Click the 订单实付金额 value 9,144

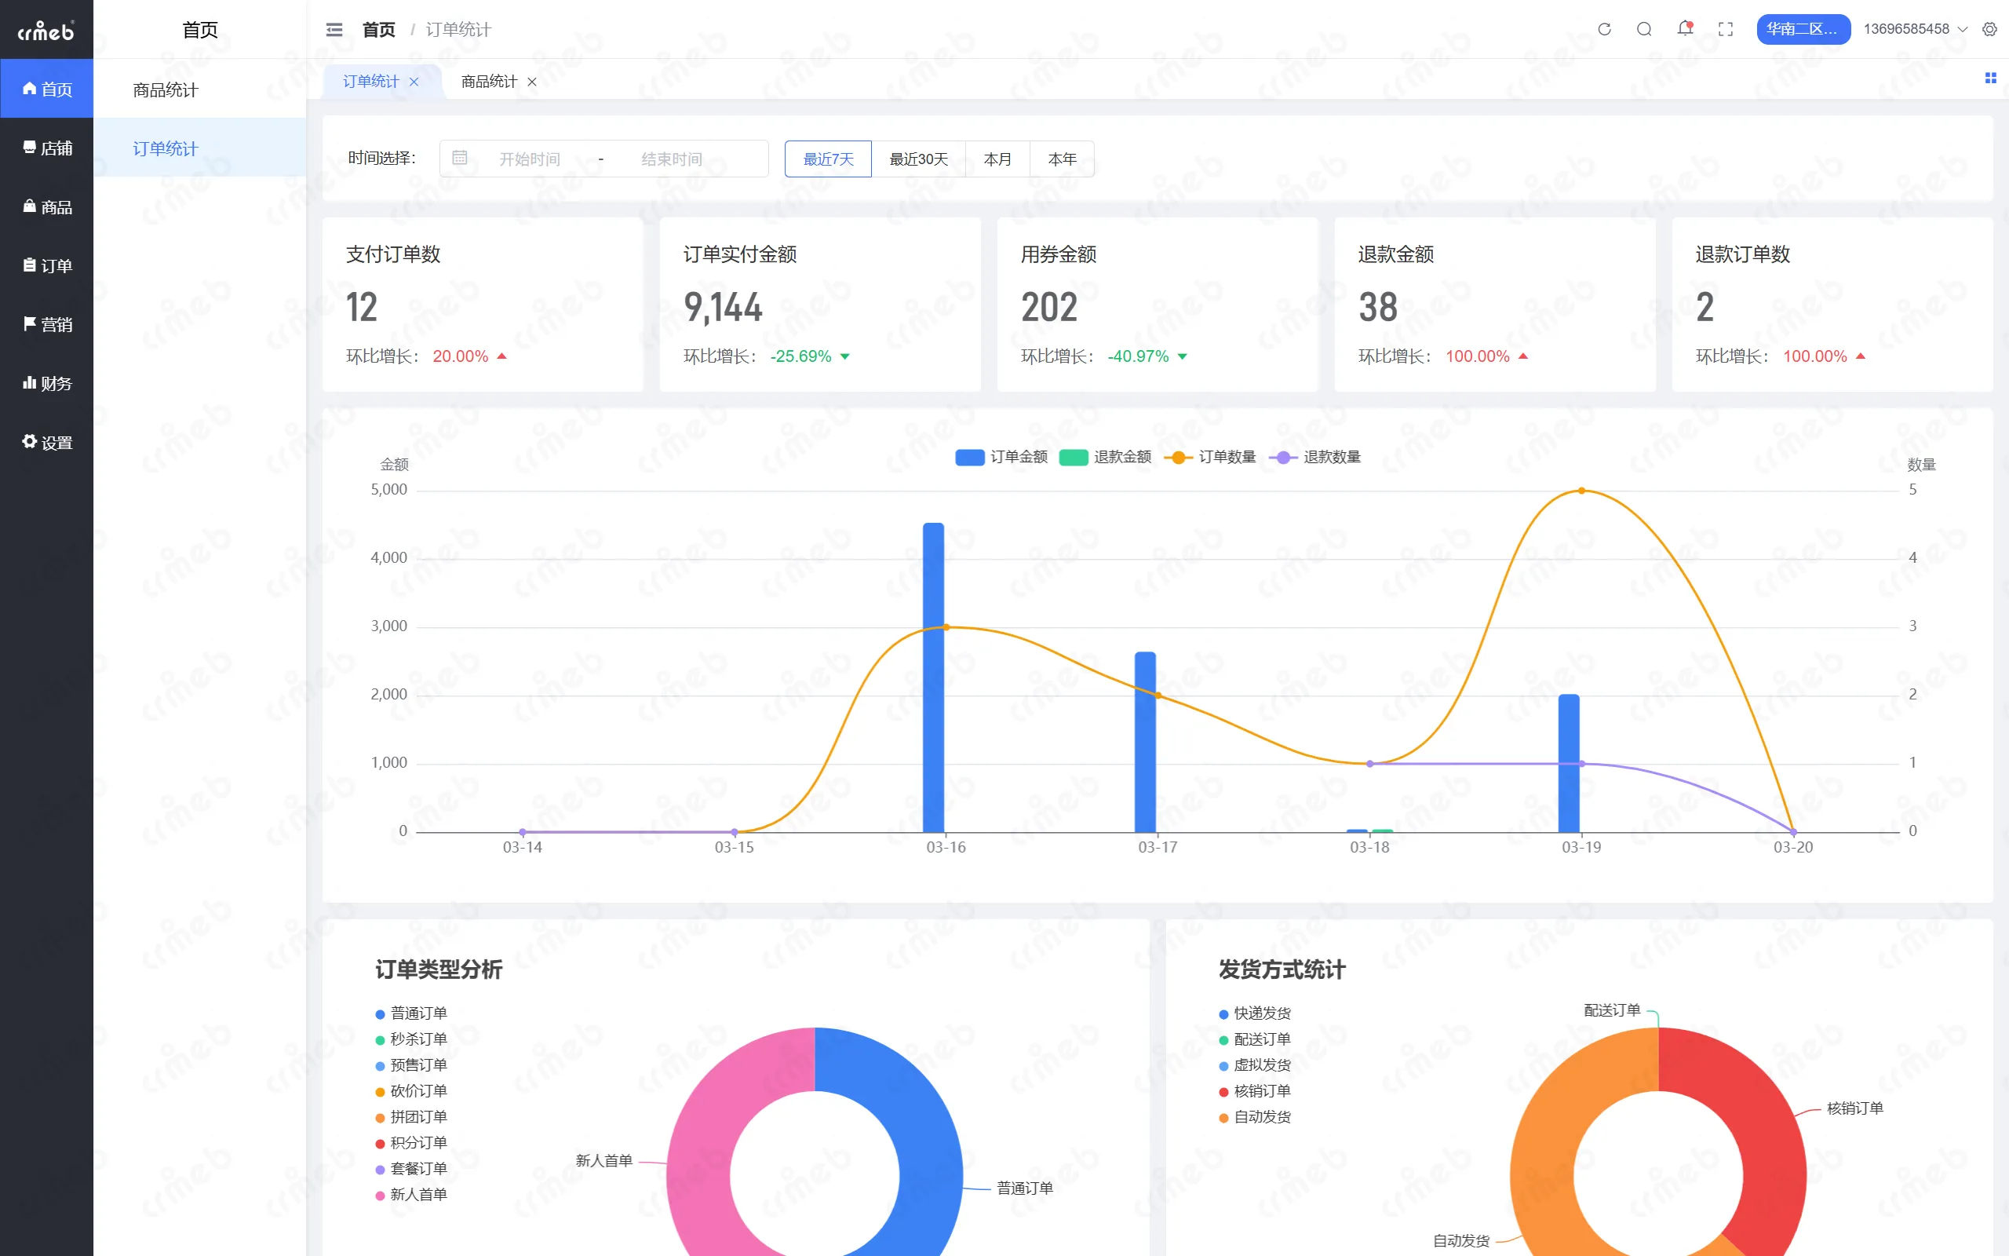coord(723,308)
